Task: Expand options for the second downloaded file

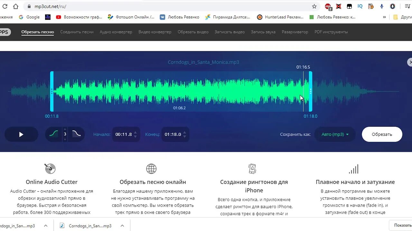Action: point(122,226)
